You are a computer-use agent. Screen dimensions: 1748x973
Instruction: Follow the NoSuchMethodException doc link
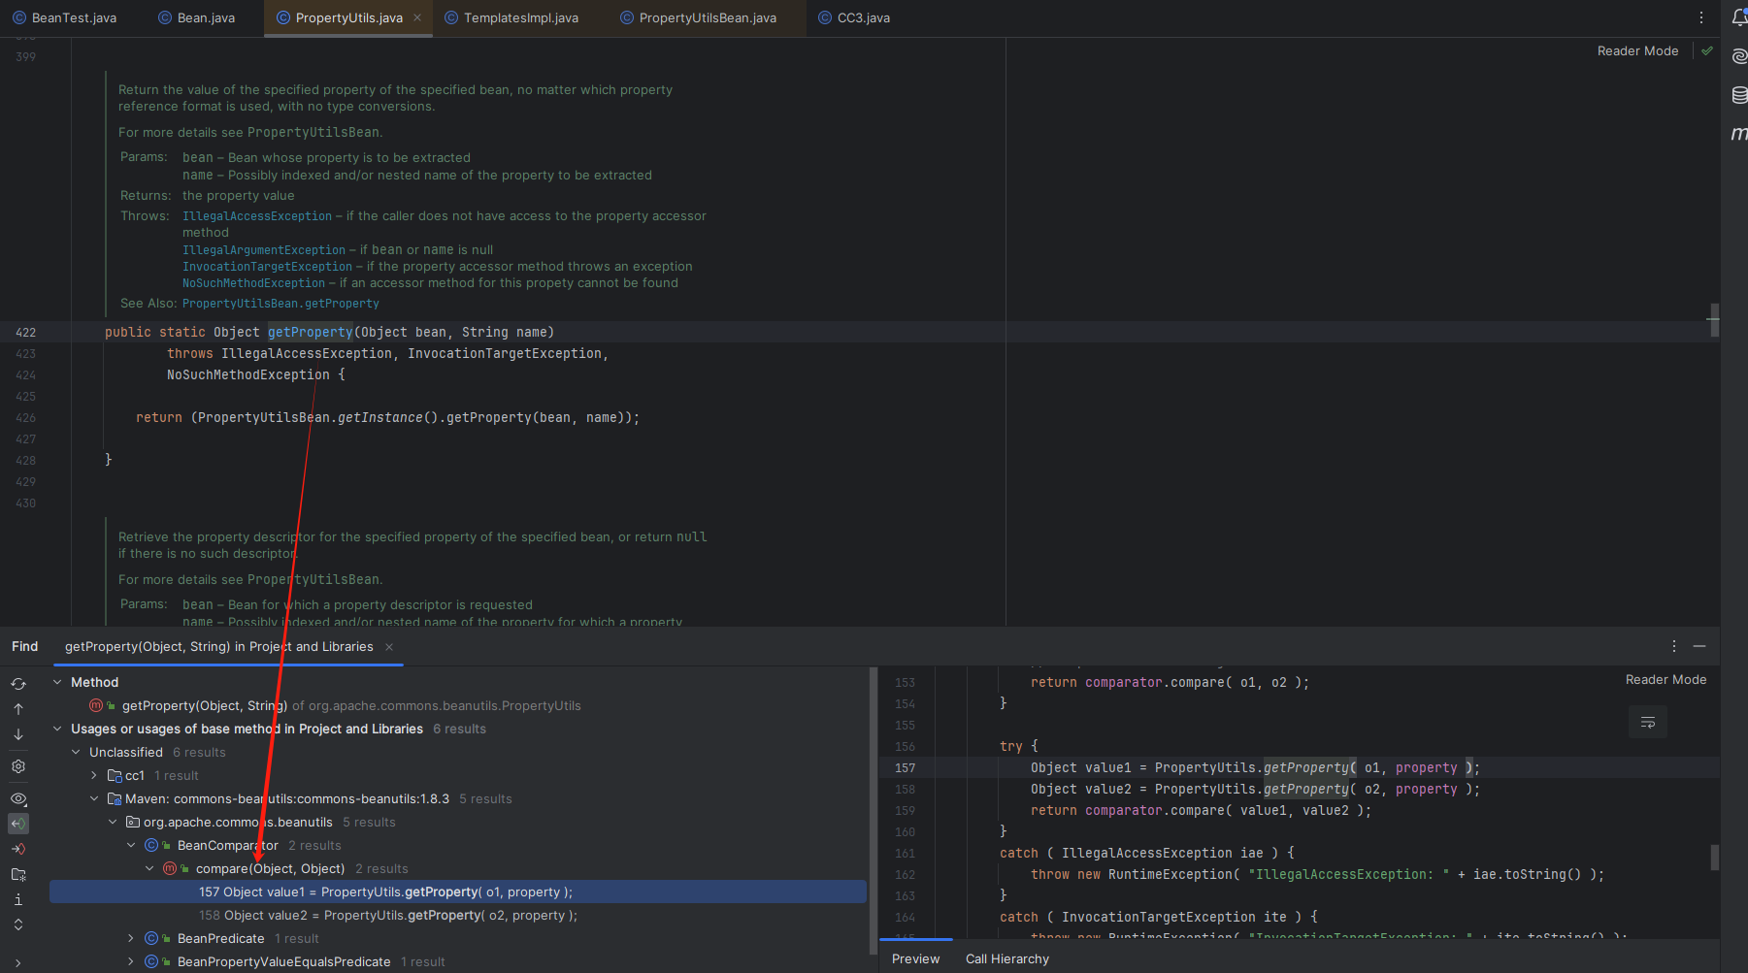coord(253,283)
